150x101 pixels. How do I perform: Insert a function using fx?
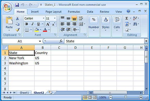[61, 41]
